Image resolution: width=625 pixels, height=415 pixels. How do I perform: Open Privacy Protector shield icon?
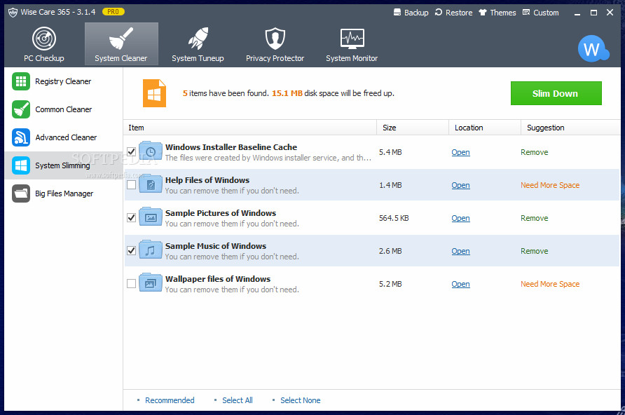point(275,39)
